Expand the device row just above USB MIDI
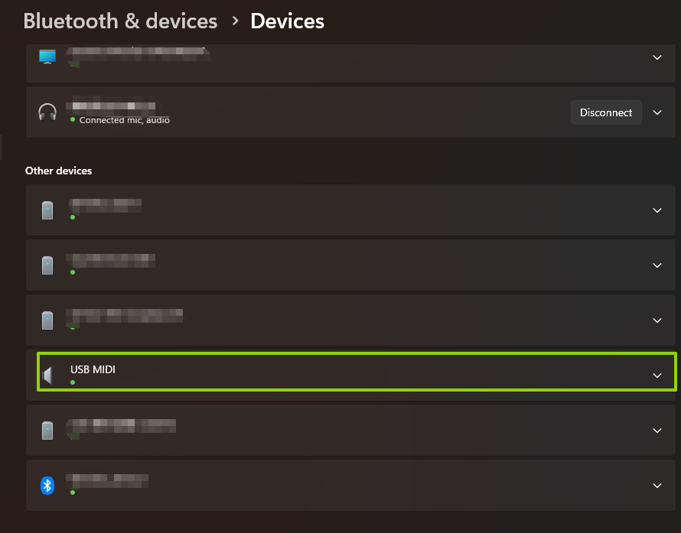This screenshot has height=533, width=681. [657, 320]
